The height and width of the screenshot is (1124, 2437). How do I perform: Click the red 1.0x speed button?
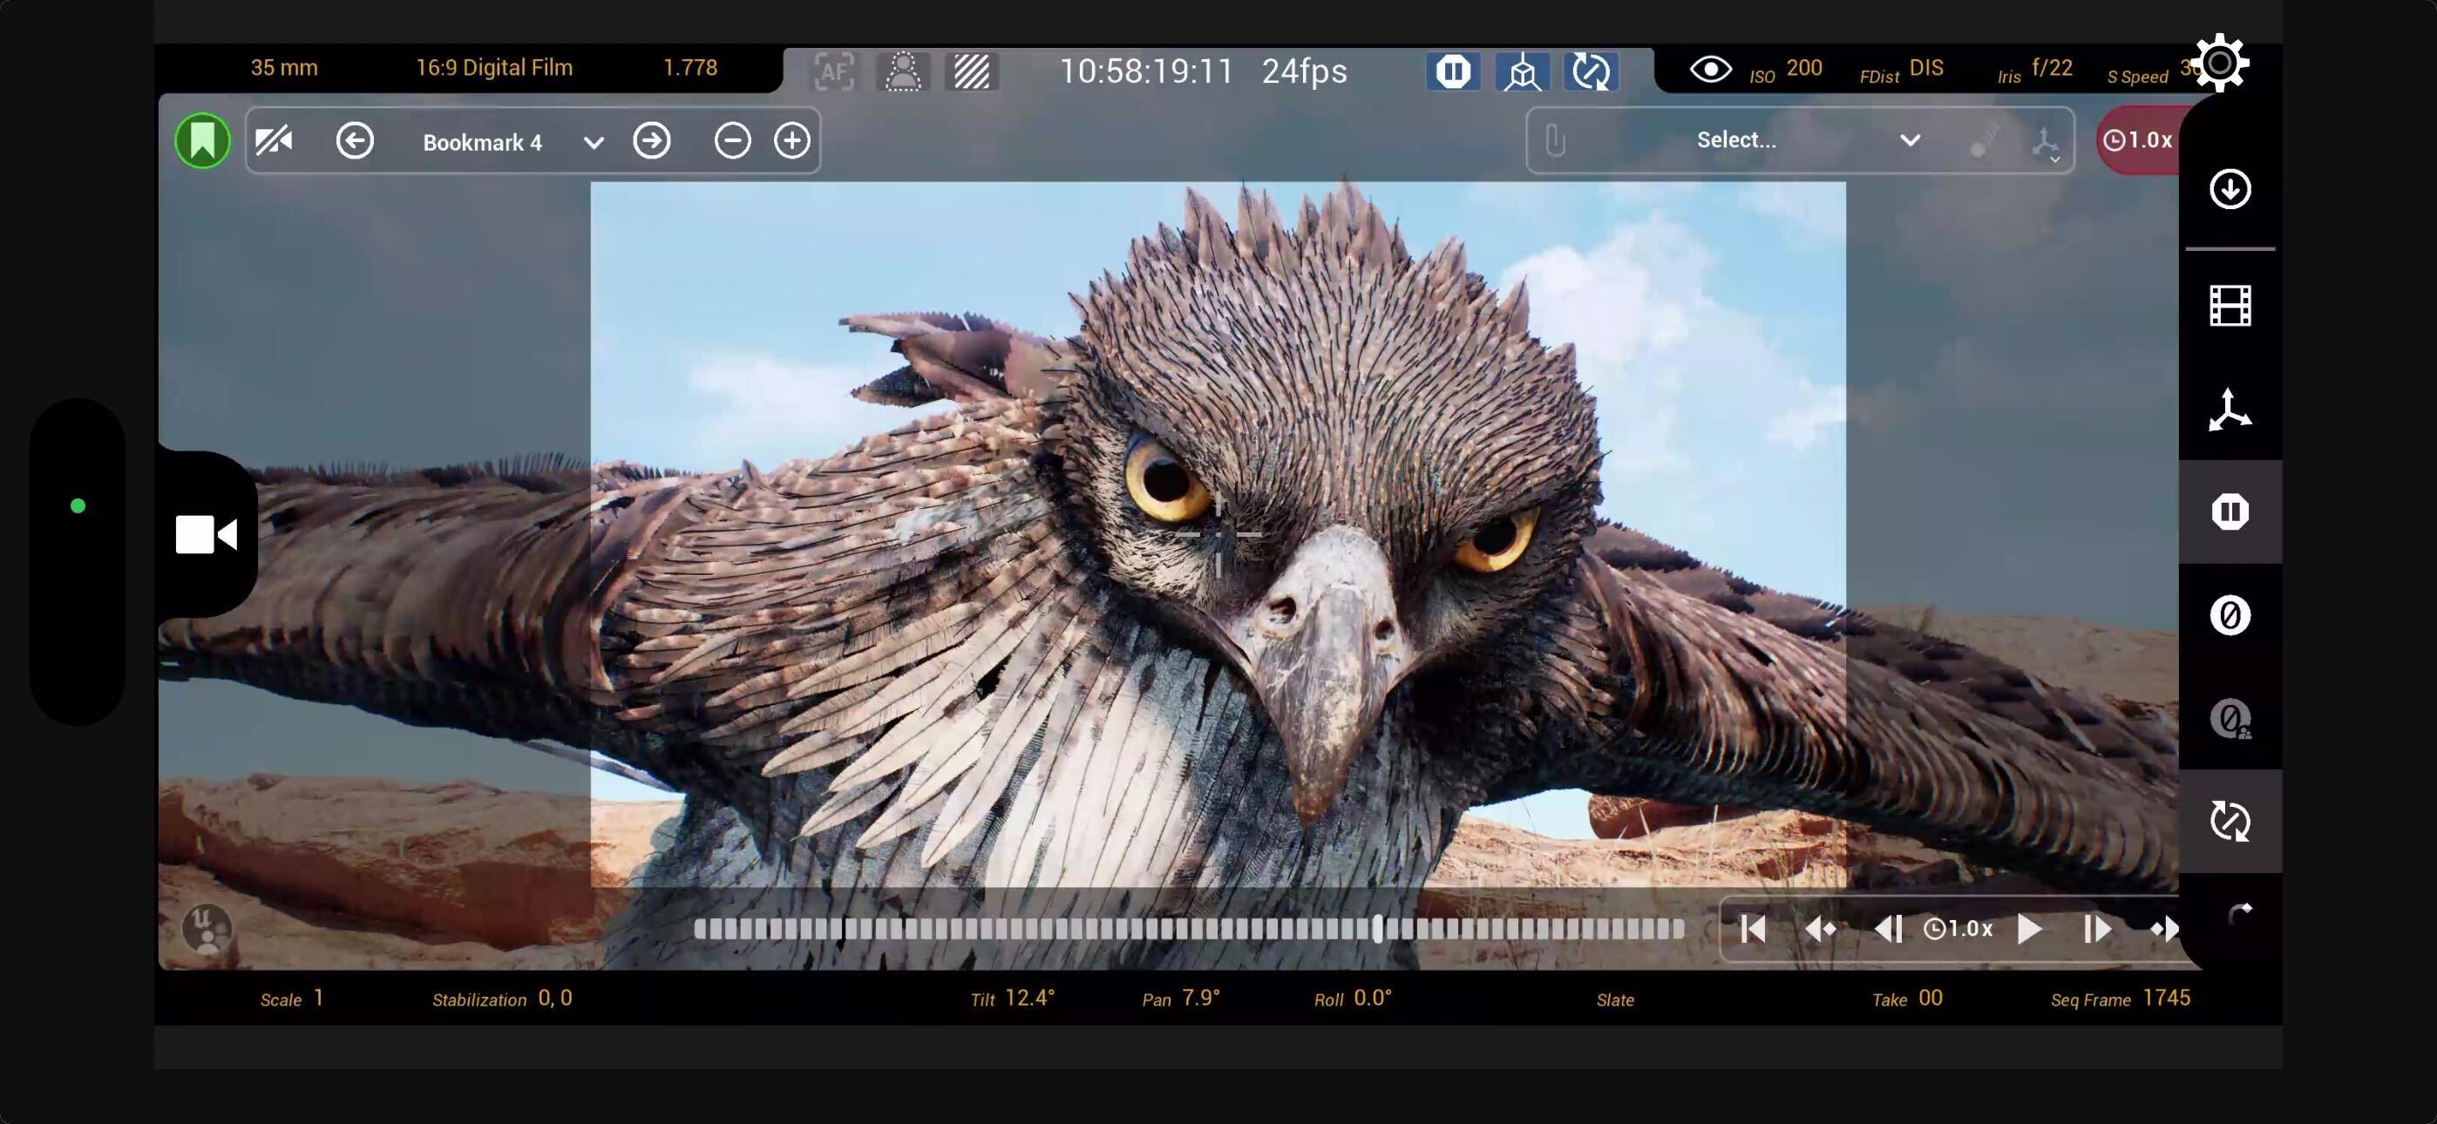(x=2140, y=140)
